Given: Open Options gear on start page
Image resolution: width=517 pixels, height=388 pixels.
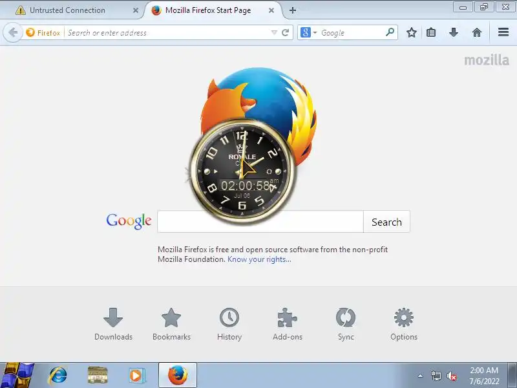Looking at the screenshot, I should click(403, 324).
